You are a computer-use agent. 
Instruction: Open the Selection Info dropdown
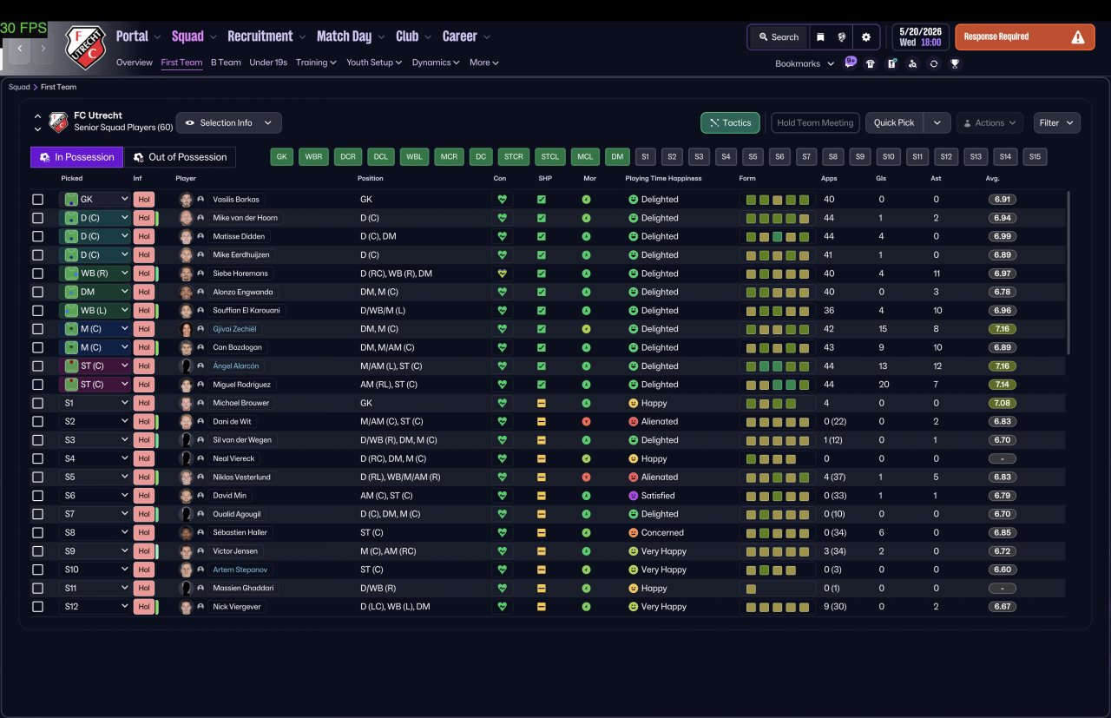pyautogui.click(x=229, y=123)
